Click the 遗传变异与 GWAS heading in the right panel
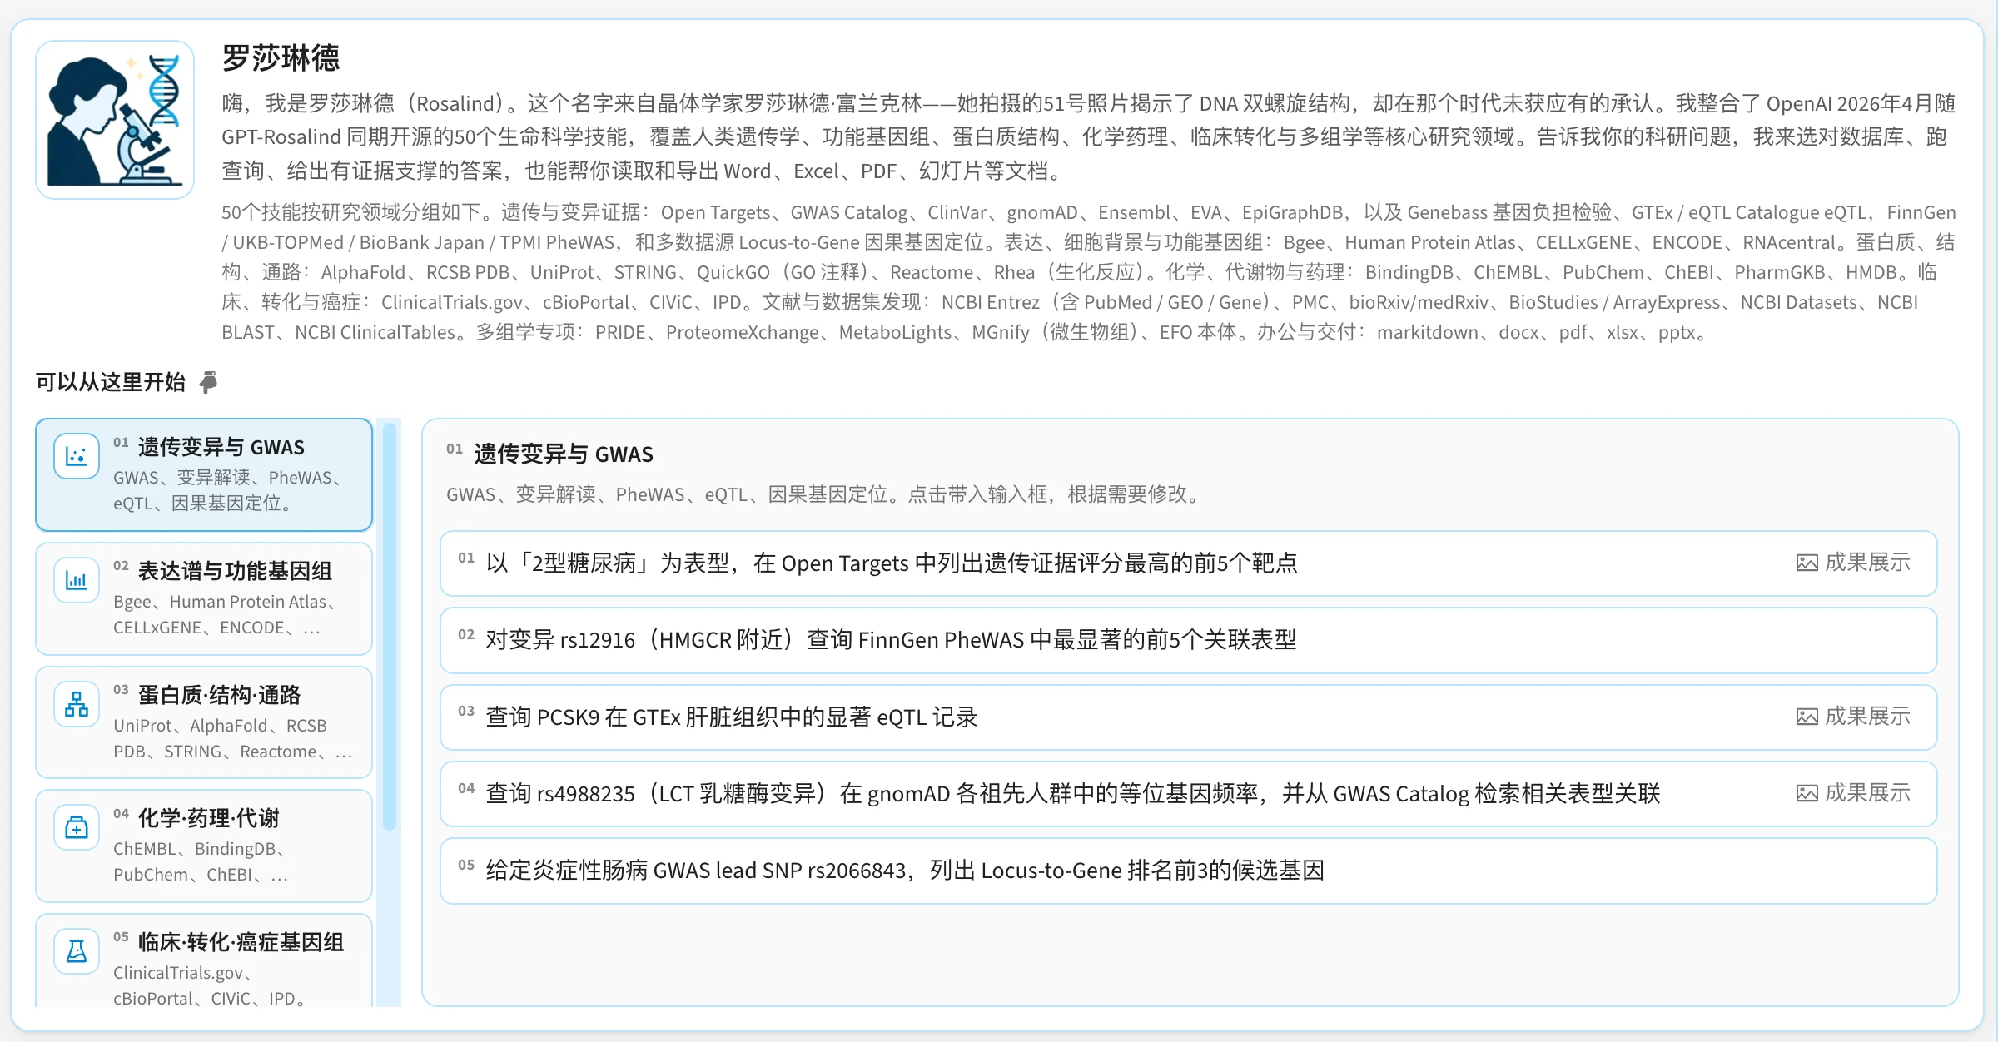1998x1042 pixels. tap(564, 454)
